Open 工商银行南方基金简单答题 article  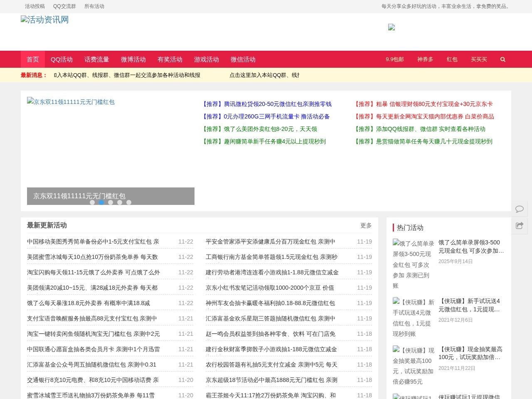[271, 257]
